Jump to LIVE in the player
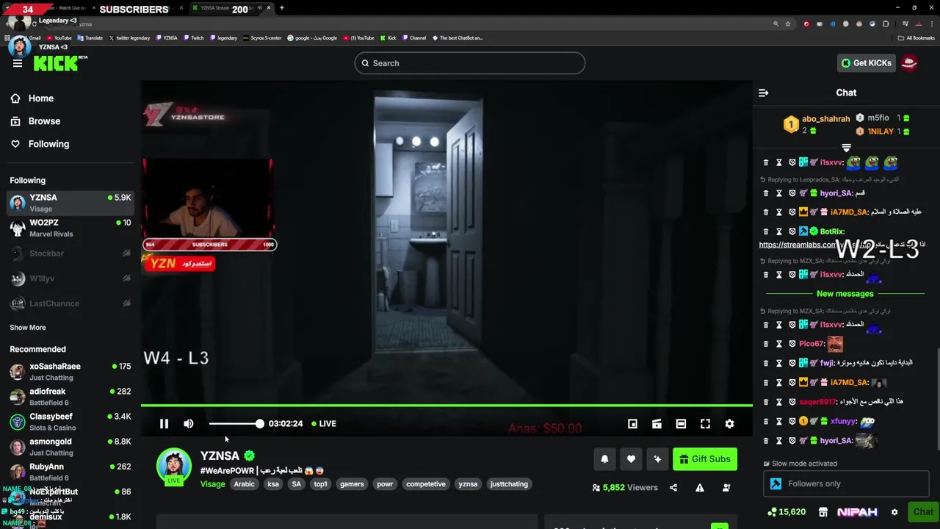This screenshot has width=940, height=529. [x=324, y=424]
